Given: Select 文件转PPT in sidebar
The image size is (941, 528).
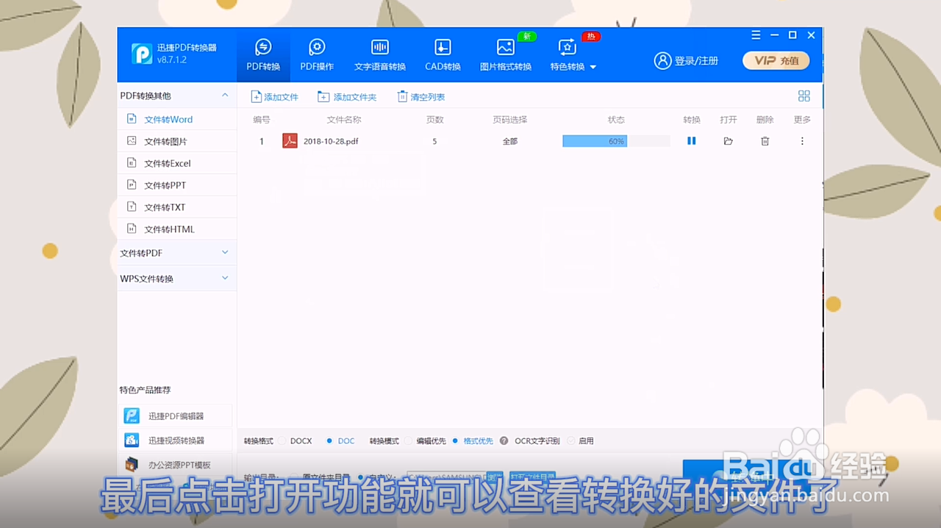Looking at the screenshot, I should tap(177, 185).
